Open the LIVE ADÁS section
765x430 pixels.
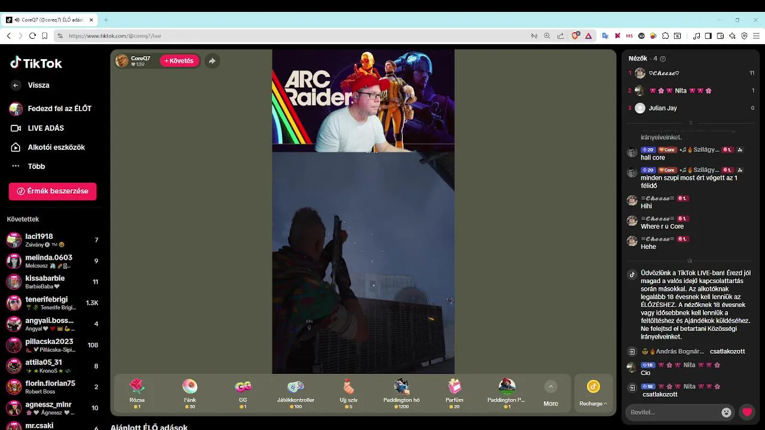38,128
